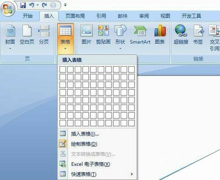Open the 引用 tab
The image size is (220, 180).
pos(101,16)
